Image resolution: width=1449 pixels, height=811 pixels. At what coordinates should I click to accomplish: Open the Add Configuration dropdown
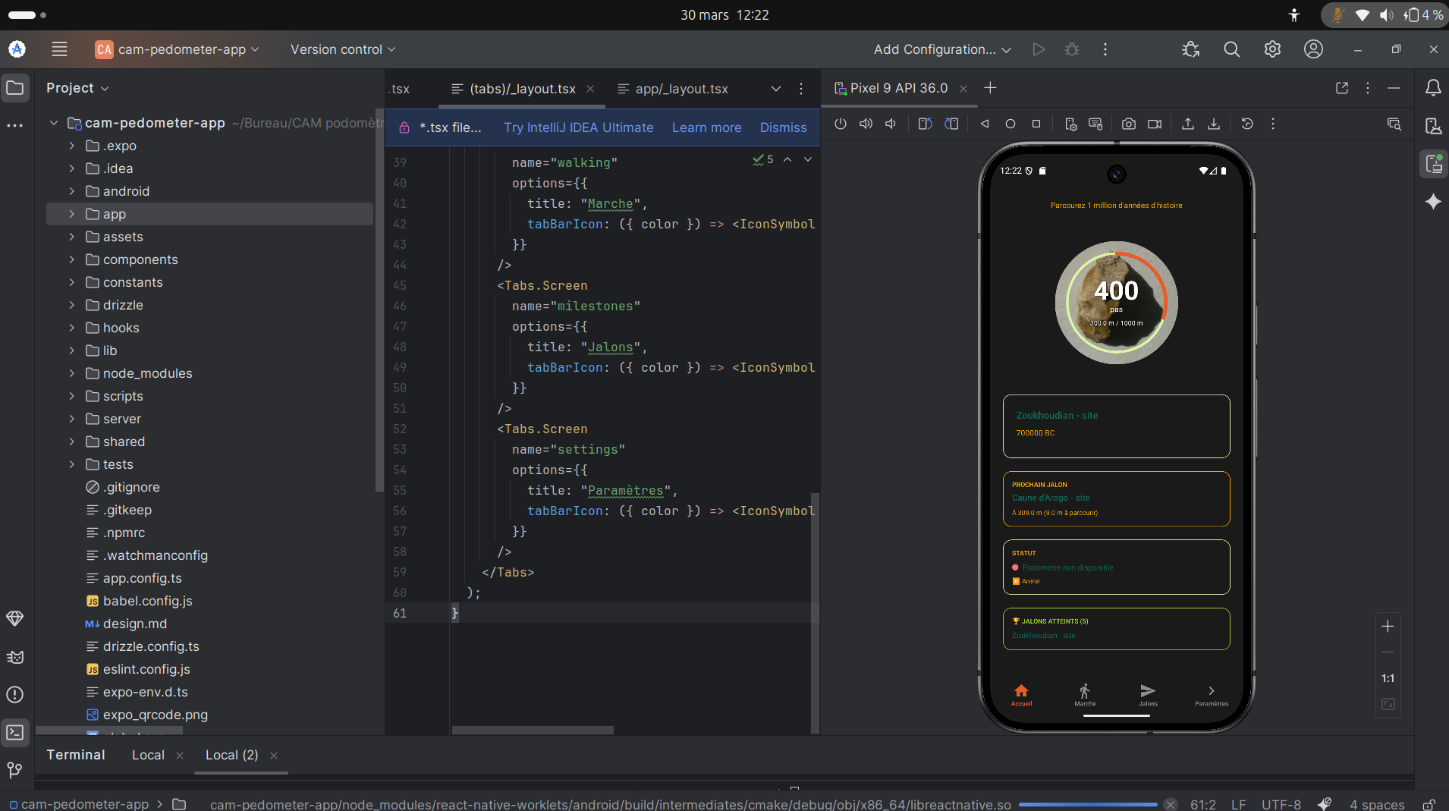point(942,49)
